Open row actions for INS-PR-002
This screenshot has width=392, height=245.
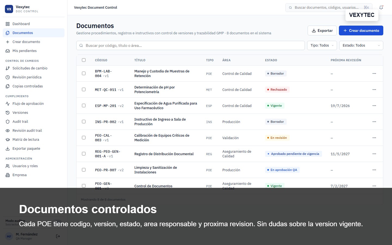pos(374,122)
